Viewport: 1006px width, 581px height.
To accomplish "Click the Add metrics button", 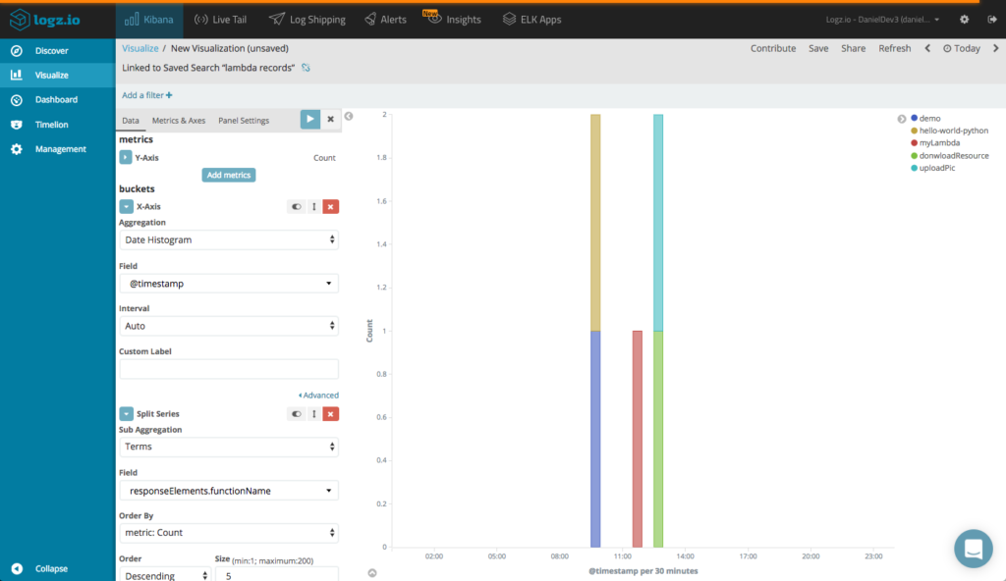I will pyautogui.click(x=229, y=175).
